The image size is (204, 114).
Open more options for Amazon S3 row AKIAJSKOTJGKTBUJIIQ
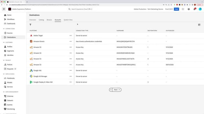click(71, 47)
